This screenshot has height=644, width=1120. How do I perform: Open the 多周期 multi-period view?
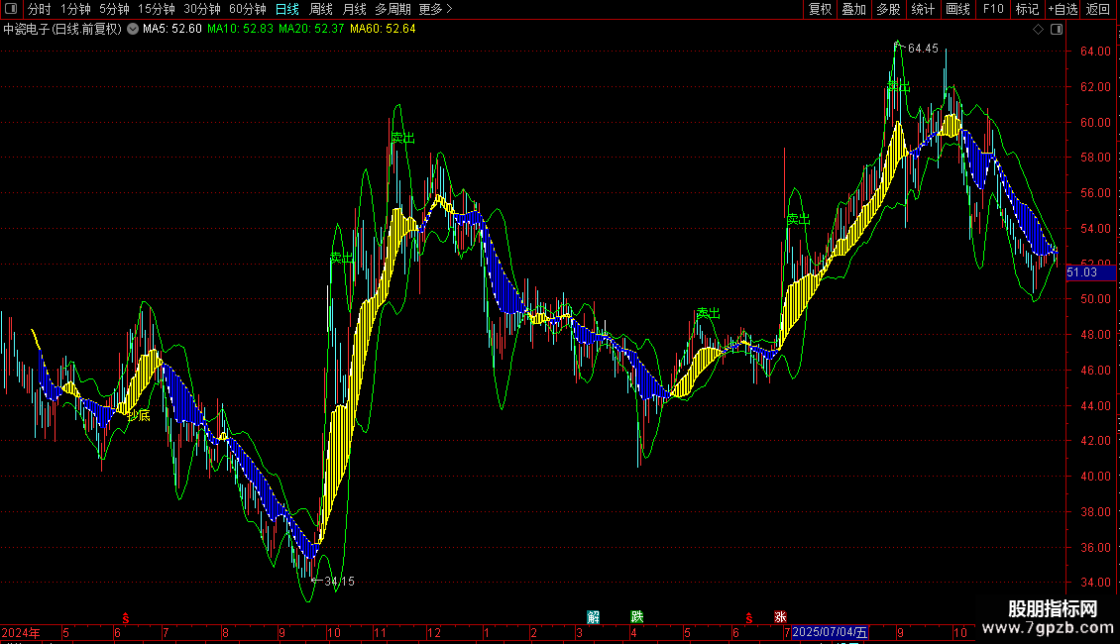392,9
